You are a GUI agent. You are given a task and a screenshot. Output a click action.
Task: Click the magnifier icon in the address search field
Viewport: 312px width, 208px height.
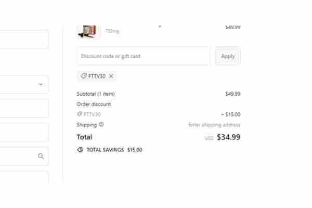pos(41,156)
